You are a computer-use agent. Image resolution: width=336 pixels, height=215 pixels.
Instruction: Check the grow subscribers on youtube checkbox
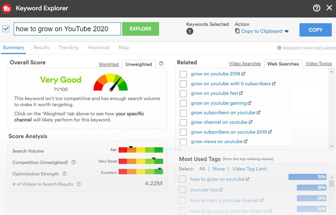[x=183, y=113]
